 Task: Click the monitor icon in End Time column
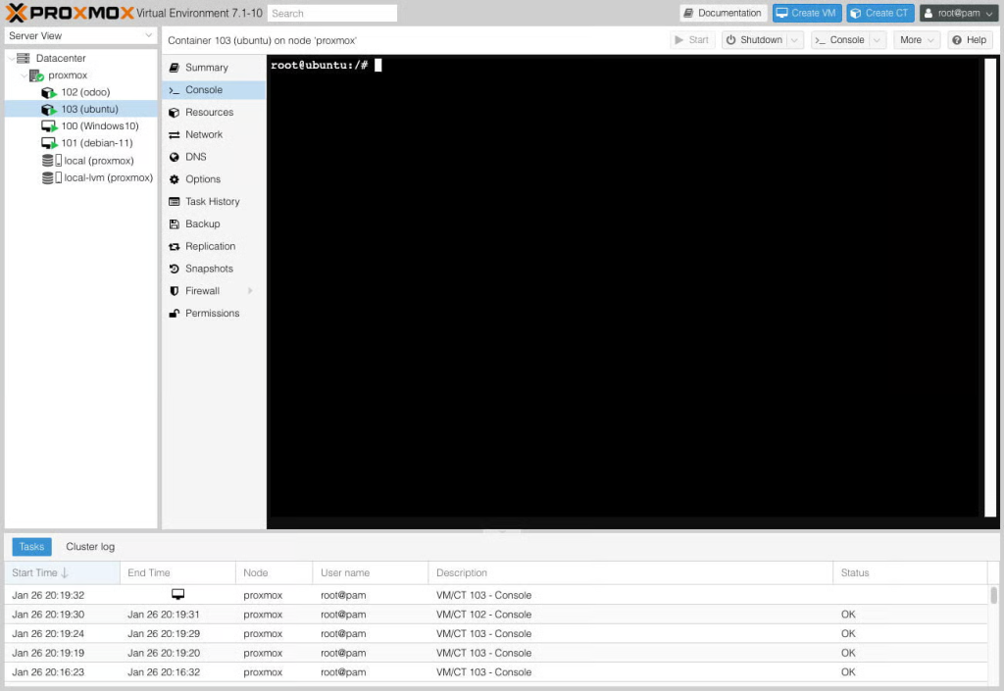178,594
